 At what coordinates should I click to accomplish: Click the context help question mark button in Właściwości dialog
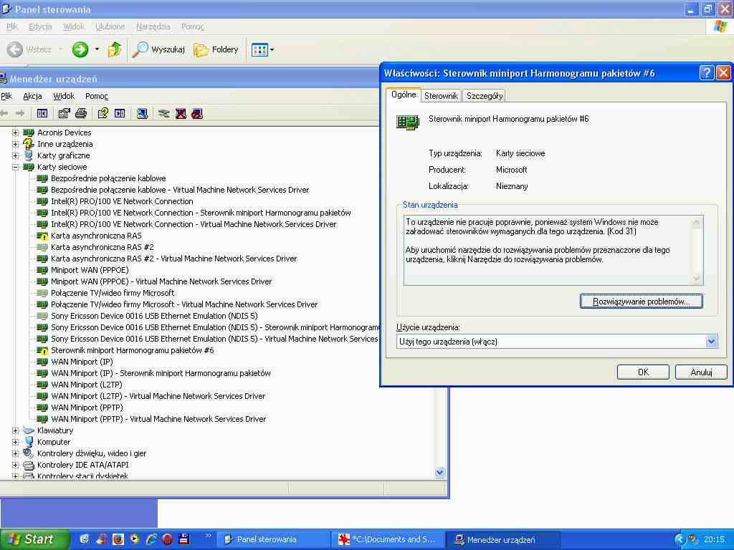click(706, 73)
